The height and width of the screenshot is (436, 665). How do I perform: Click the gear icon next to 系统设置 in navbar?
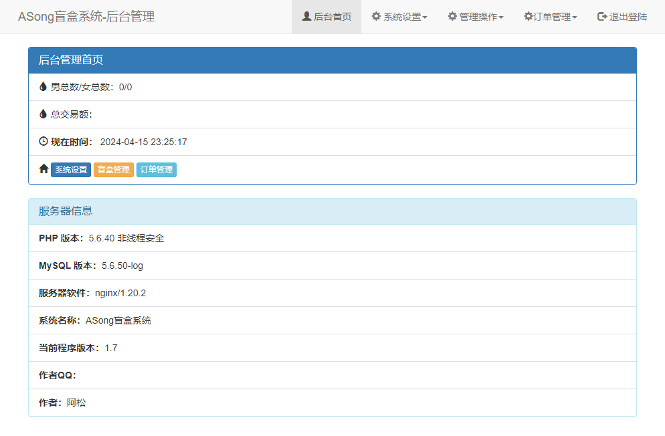[x=376, y=16]
